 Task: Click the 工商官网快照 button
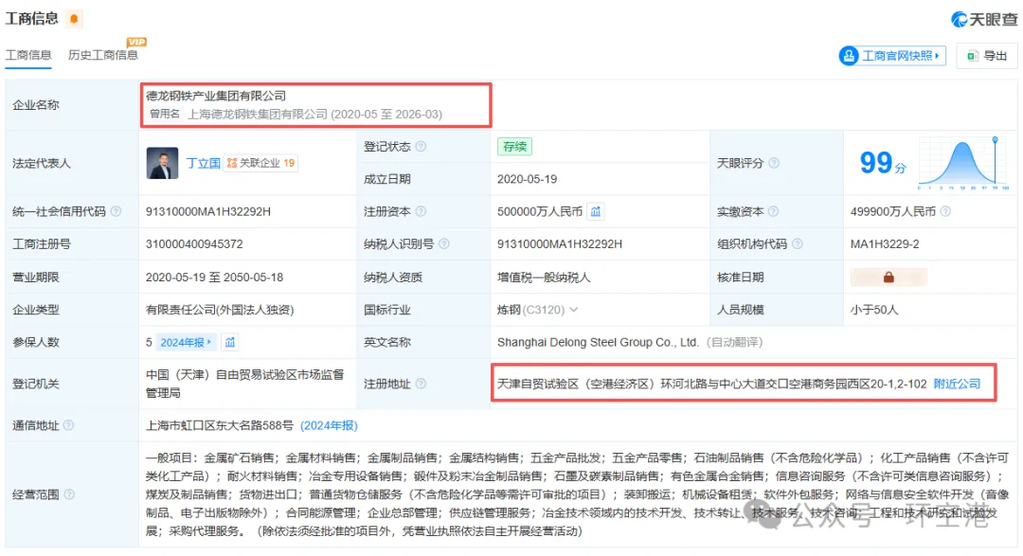coord(892,56)
